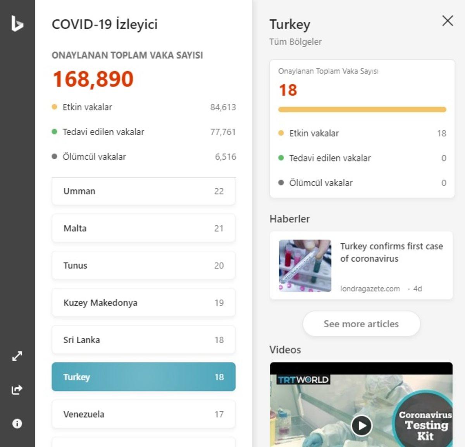Open the Tüm Bölgeler region selector
This screenshot has height=447, width=465.
click(x=295, y=41)
